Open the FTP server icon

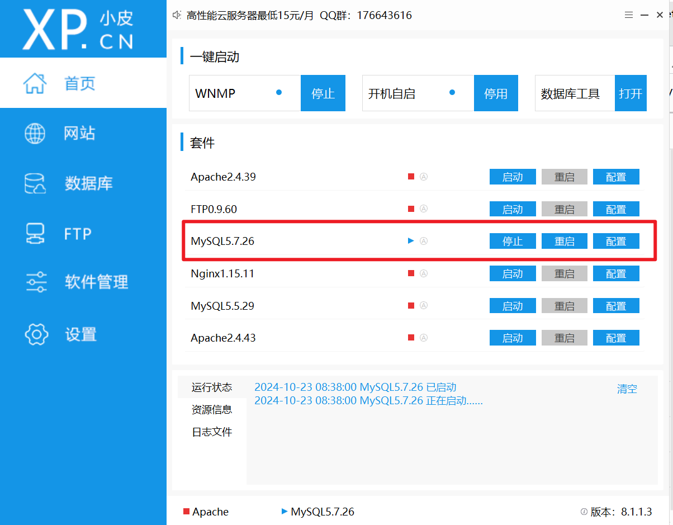tap(35, 234)
